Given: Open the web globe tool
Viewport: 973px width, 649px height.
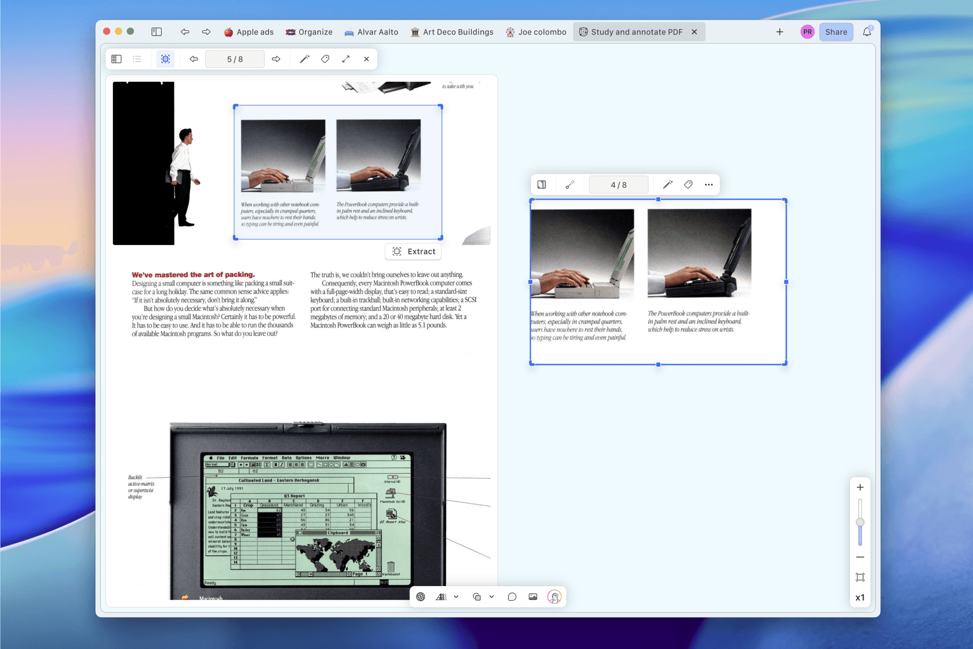Looking at the screenshot, I should coord(421,597).
